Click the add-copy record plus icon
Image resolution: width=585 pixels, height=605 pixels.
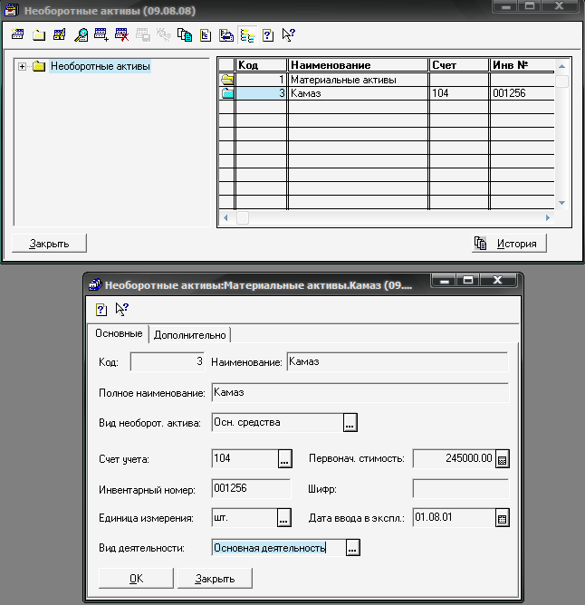pos(101,34)
